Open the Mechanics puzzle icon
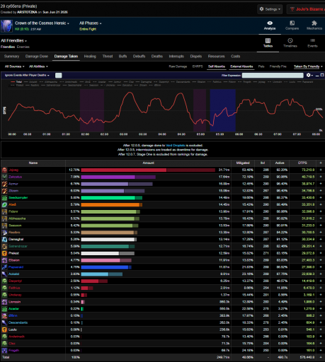 (x=314, y=23)
